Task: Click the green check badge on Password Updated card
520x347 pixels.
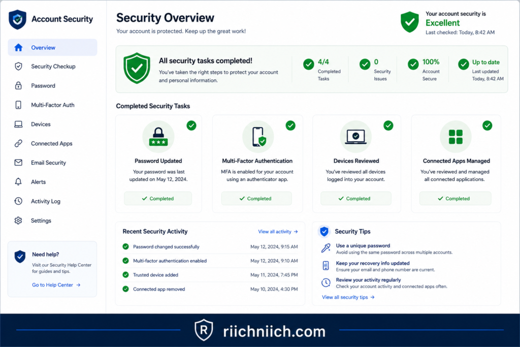Action: point(191,125)
